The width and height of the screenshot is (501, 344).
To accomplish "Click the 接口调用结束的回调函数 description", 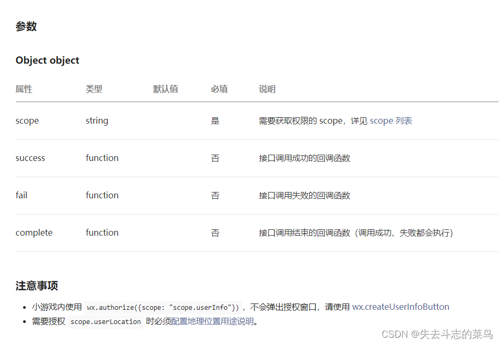I will point(304,233).
